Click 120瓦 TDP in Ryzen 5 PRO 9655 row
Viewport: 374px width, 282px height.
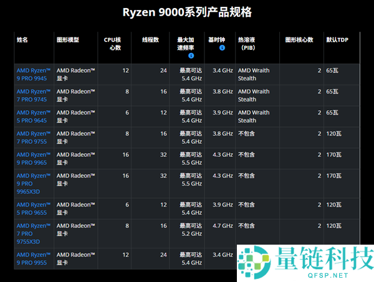[334, 205]
